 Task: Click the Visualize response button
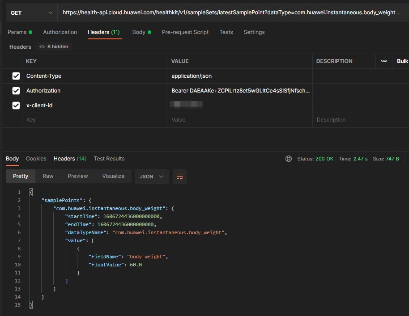pyautogui.click(x=113, y=176)
